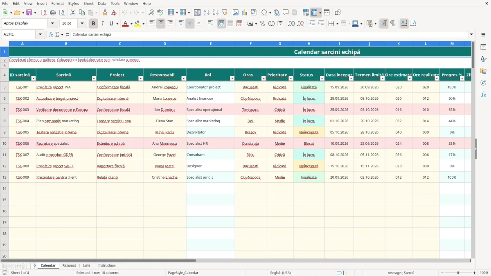Viewport: 491px width, 276px height.
Task: Open the Data menu
Action: pos(102,3)
